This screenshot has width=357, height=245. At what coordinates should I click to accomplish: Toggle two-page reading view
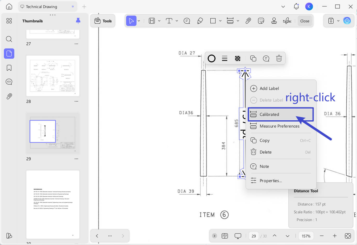pos(225,236)
